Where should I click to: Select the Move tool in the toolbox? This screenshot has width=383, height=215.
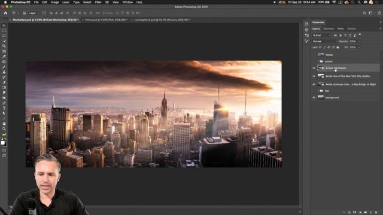pyautogui.click(x=4, y=25)
